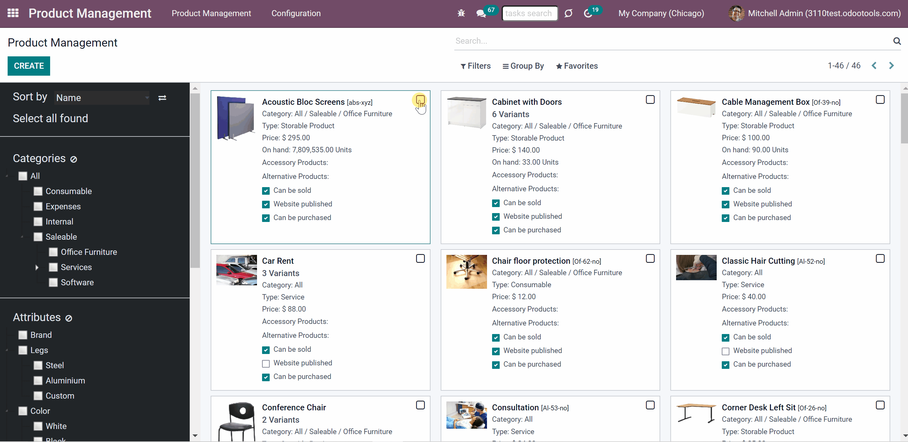Check the Consumable category box

click(38, 191)
